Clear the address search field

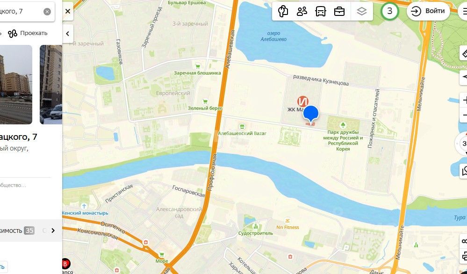(x=47, y=12)
